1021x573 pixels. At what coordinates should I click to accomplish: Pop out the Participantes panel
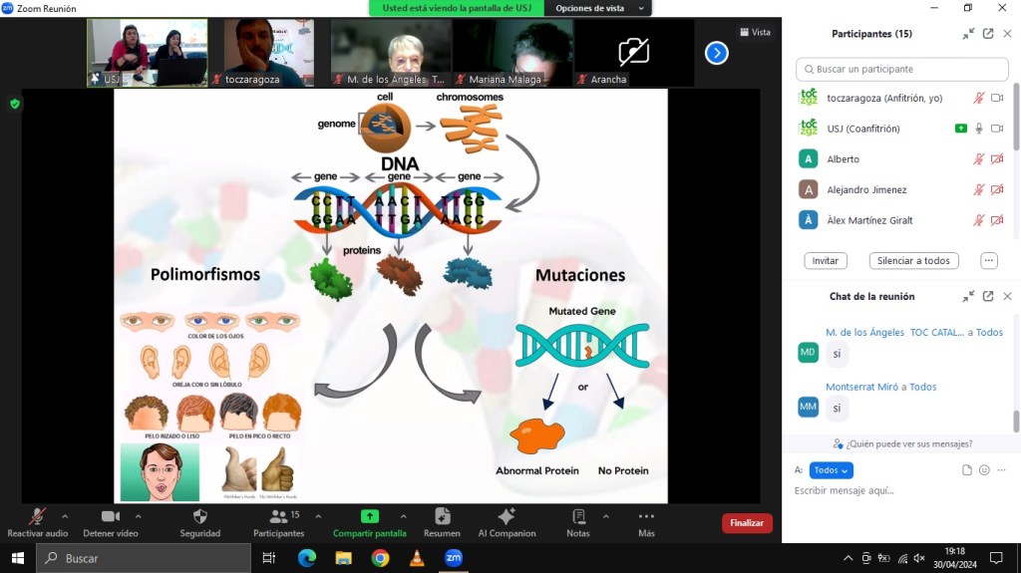[x=988, y=34]
